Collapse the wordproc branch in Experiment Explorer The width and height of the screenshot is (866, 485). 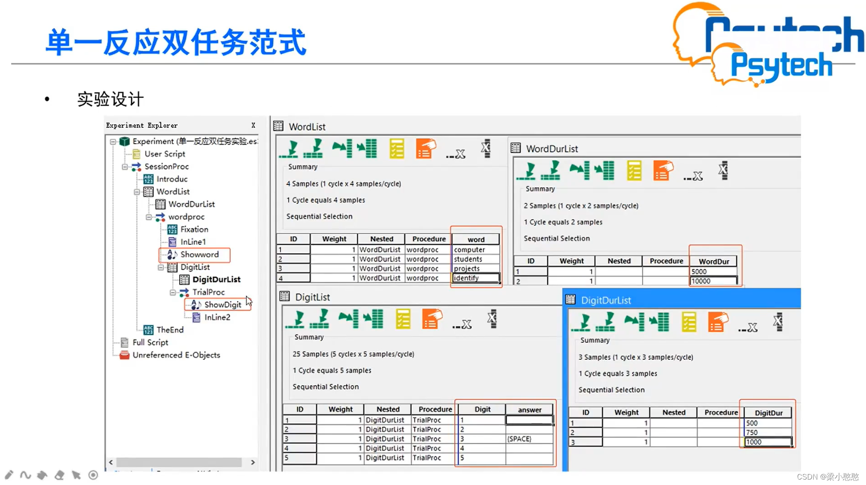[150, 217]
